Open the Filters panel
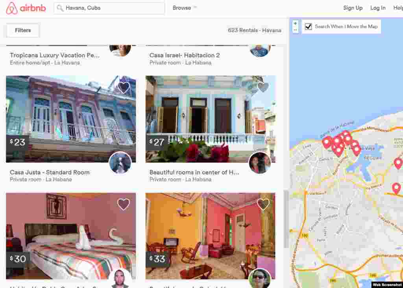The width and height of the screenshot is (403, 288). coord(22,30)
